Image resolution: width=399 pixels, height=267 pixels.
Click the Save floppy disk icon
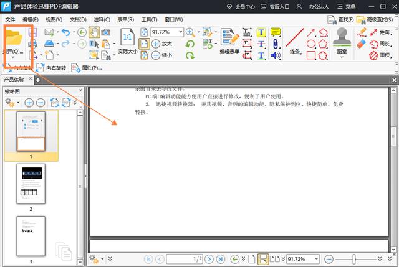[33, 32]
